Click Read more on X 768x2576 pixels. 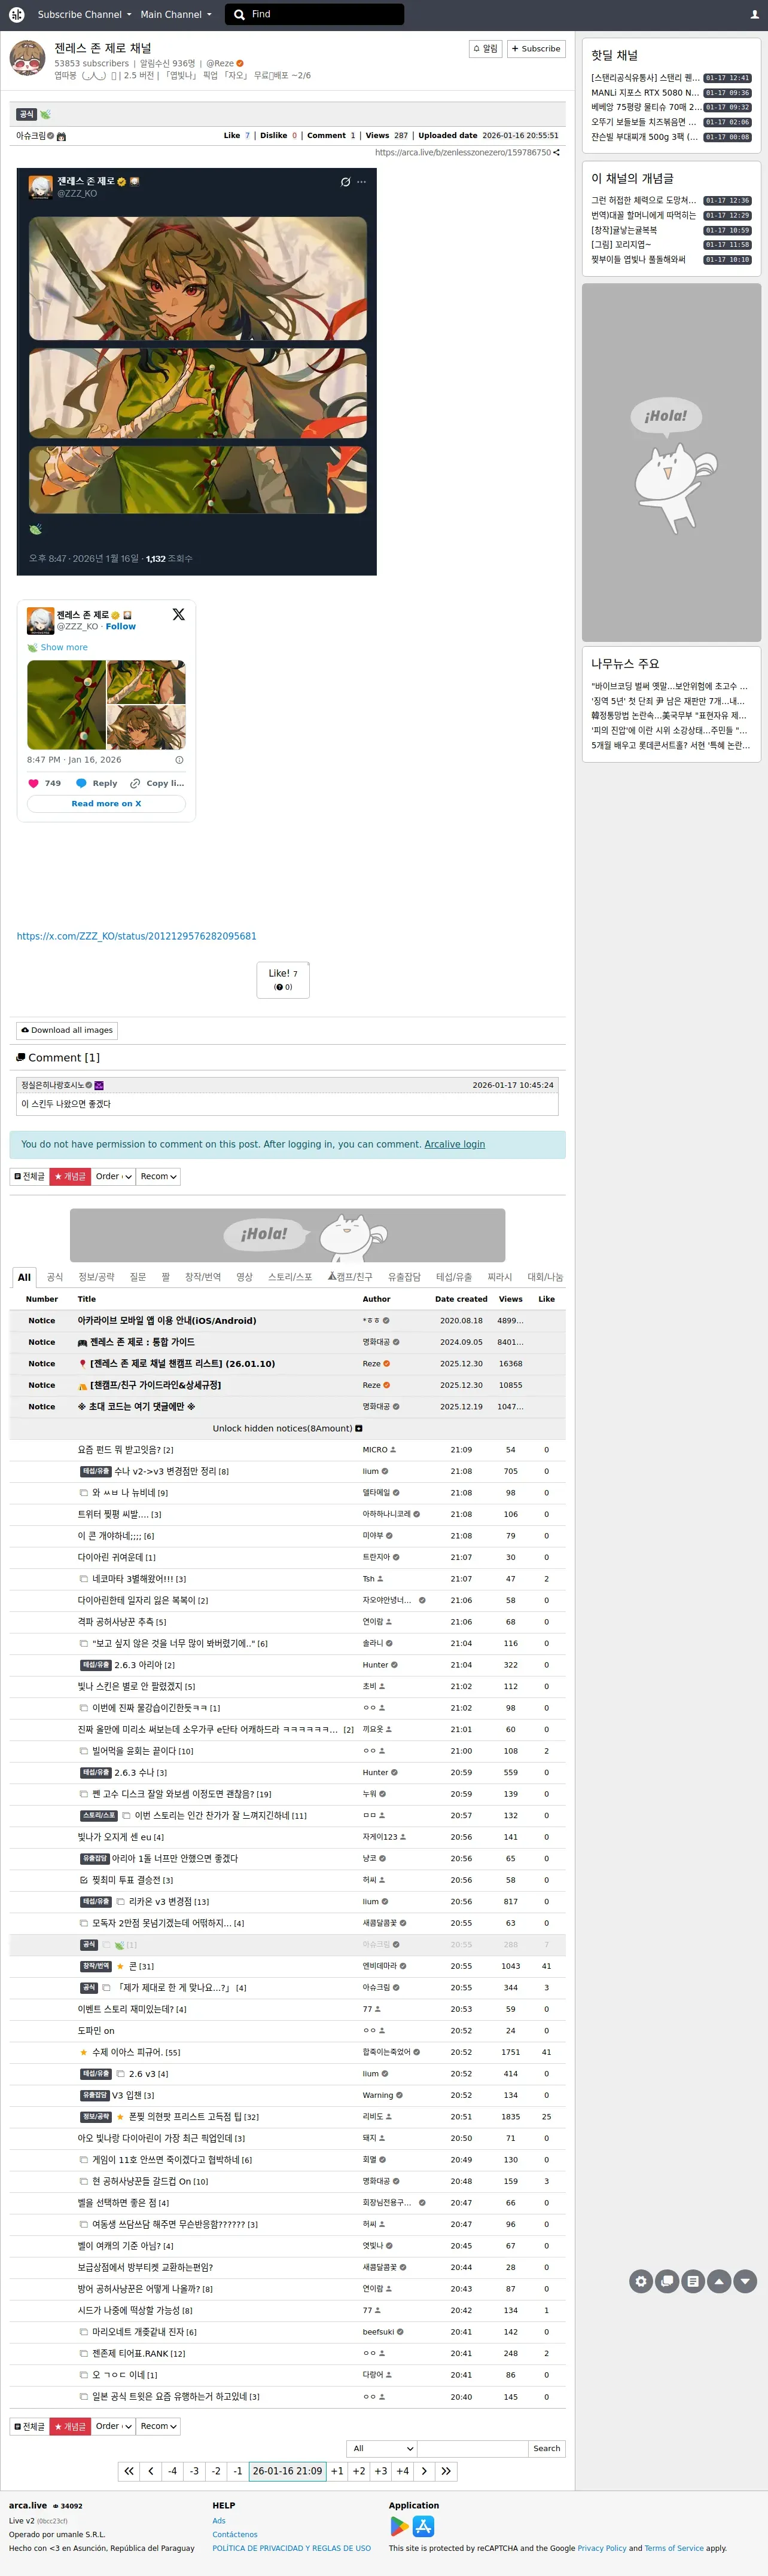tap(106, 804)
